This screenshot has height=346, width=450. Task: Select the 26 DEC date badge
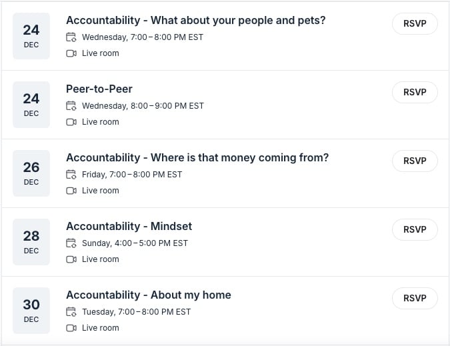click(31, 173)
